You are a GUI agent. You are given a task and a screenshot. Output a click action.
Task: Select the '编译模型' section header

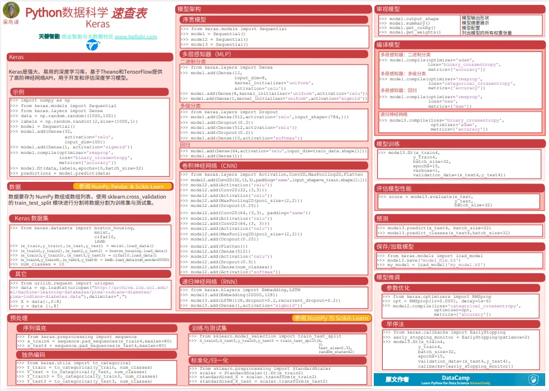[460, 45]
